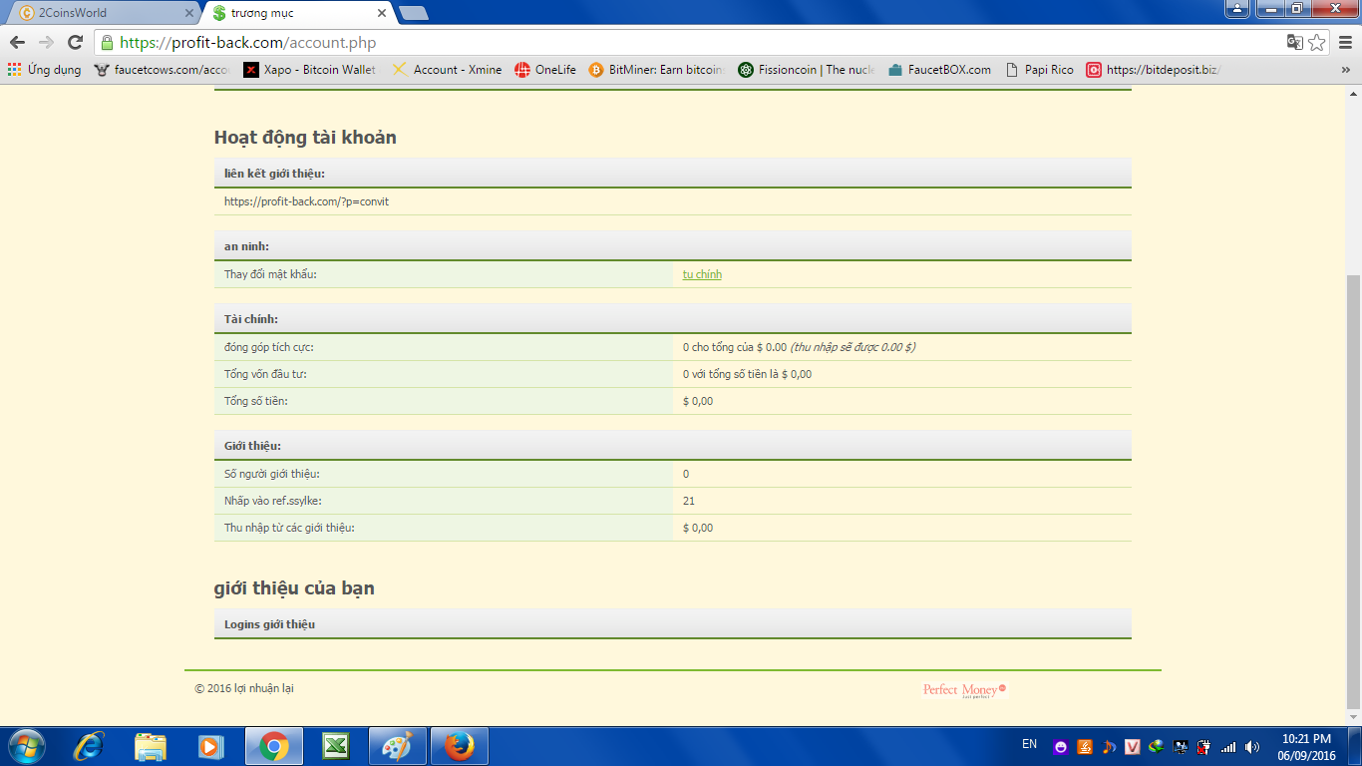Click the power plug battery tray icon
The image size is (1362, 766).
(x=1204, y=746)
